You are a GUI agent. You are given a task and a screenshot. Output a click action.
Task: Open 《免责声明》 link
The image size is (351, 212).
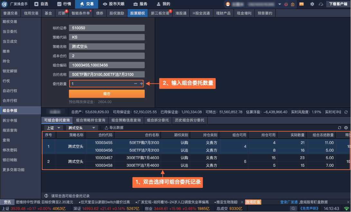coord(309,208)
